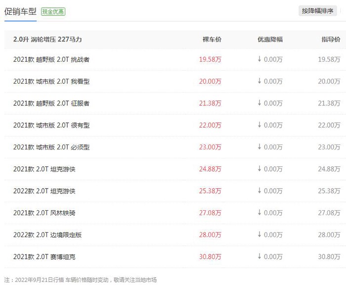Click the 现金优惠 green tag
Screen dimensions: 346x289
(53, 11)
